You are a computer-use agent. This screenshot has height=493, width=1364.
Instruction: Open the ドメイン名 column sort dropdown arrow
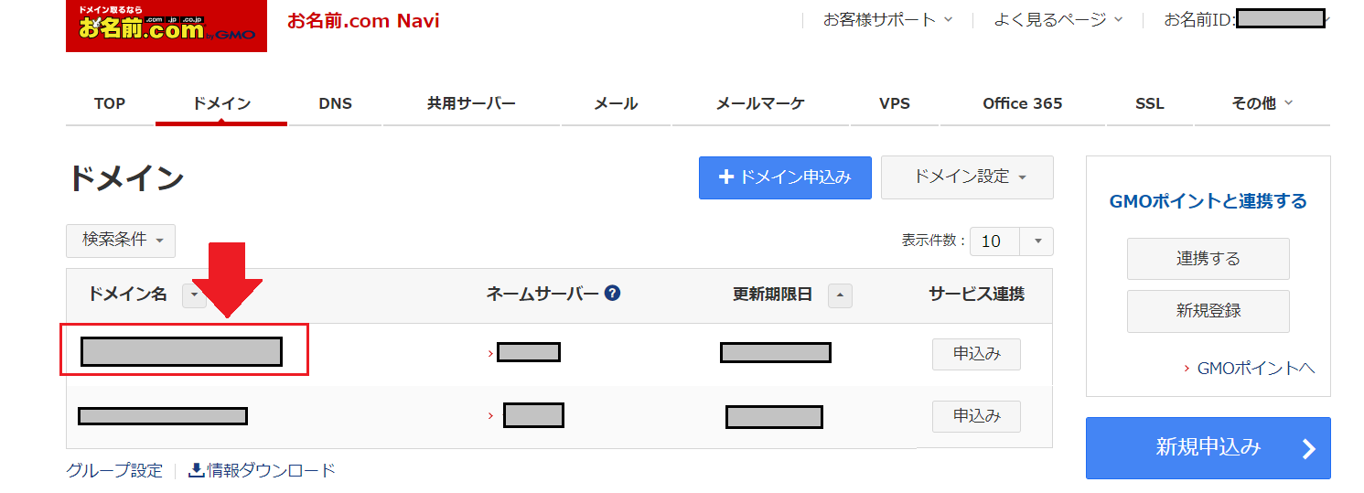coord(193,295)
